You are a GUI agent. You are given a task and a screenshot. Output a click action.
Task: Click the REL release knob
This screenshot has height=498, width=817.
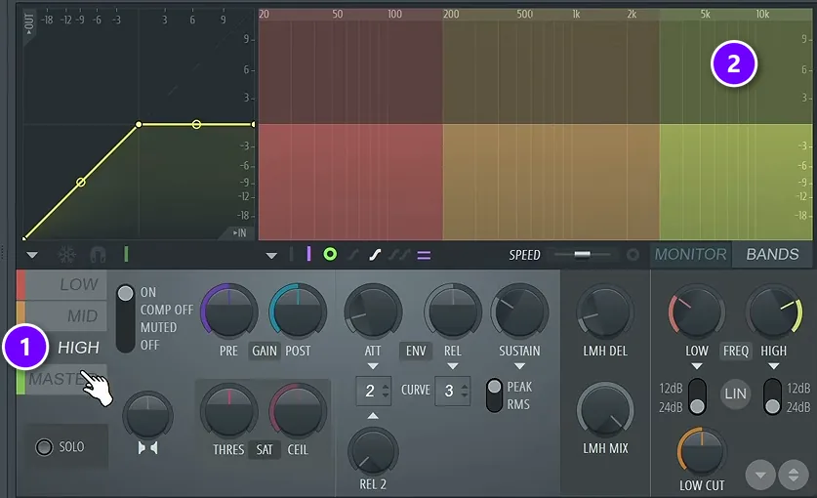coord(453,311)
